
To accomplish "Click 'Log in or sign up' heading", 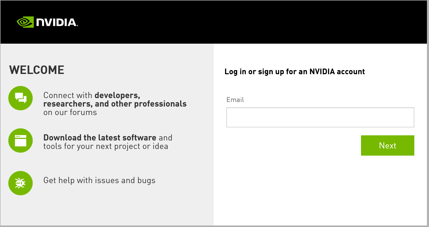I will tap(295, 72).
